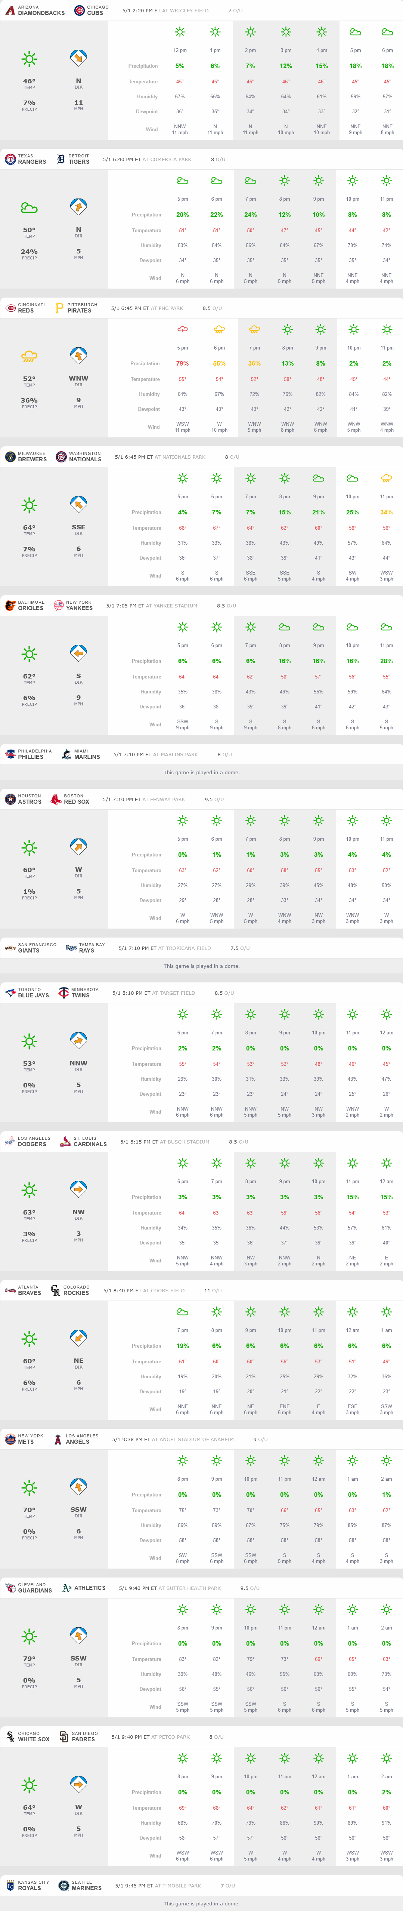The image size is (403, 1911).
Task: Click the 7 pm cloud icon in Braves–Rockies forecast
Action: coord(182,1312)
